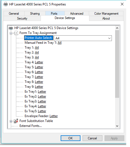Viewport: 130px width, 147px height.
Task: Click the Font Substitution Table icon
Action: pos(16,121)
